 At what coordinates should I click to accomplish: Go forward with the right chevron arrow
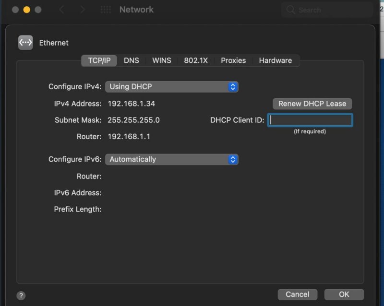[83, 10]
